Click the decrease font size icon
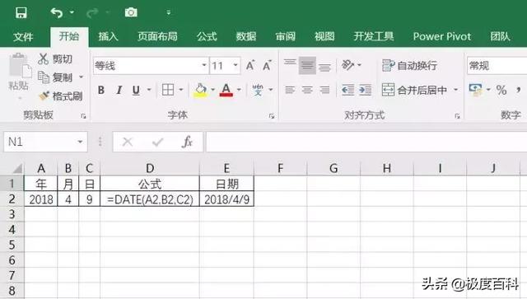Image resolution: width=527 pixels, height=299 pixels. click(x=267, y=65)
